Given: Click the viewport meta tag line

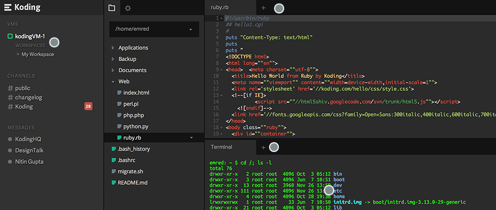Looking at the screenshot, I should (334, 83).
